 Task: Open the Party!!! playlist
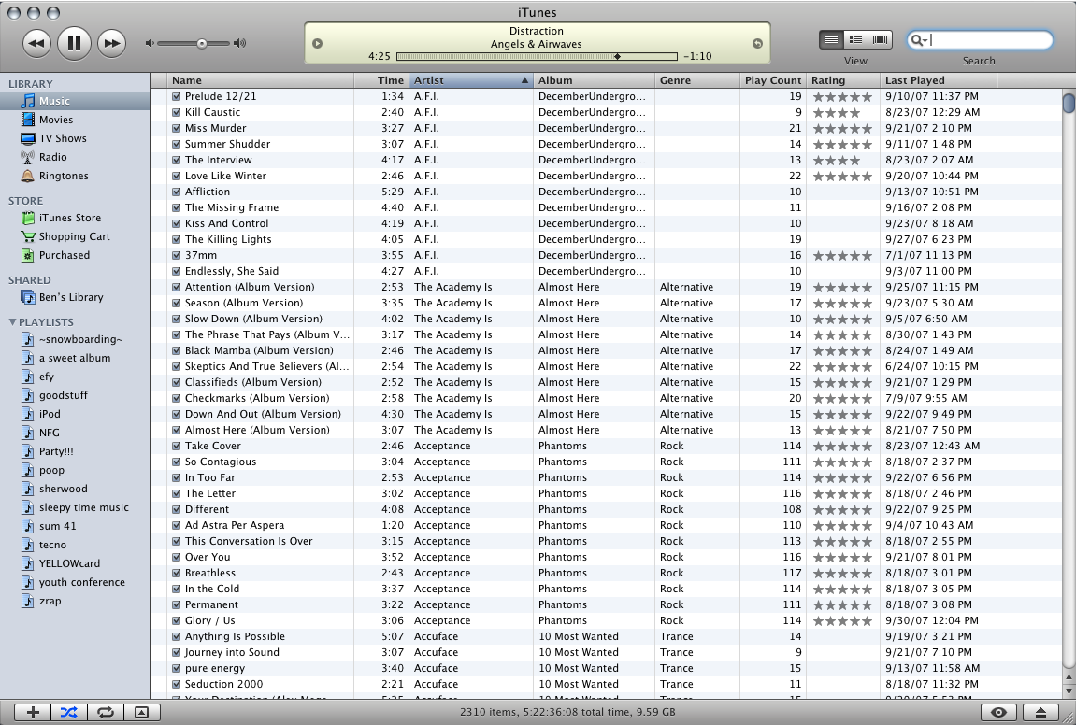75,451
